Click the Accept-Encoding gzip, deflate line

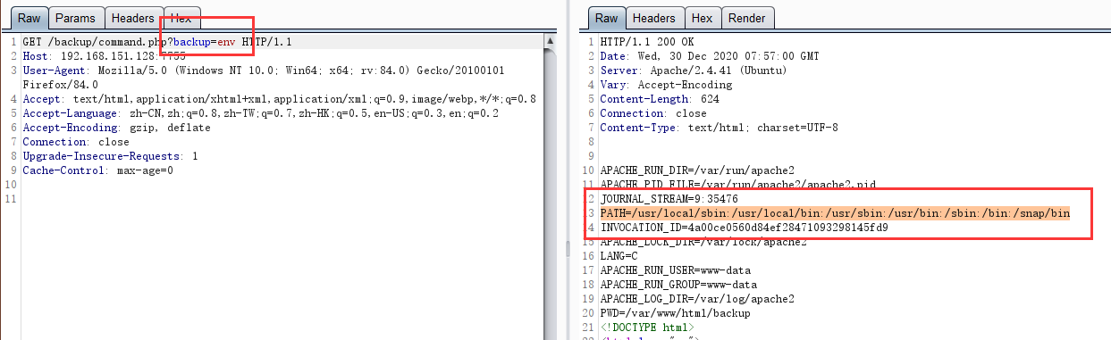click(117, 128)
